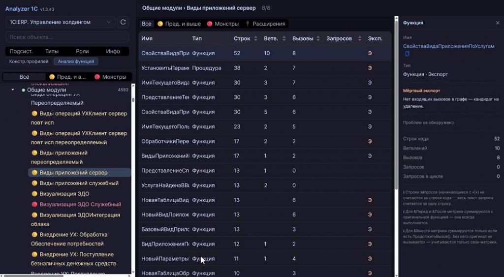Screen dimensions: 504x277
Task: Select the ВидПриложенияП function row
Action: click(265, 244)
